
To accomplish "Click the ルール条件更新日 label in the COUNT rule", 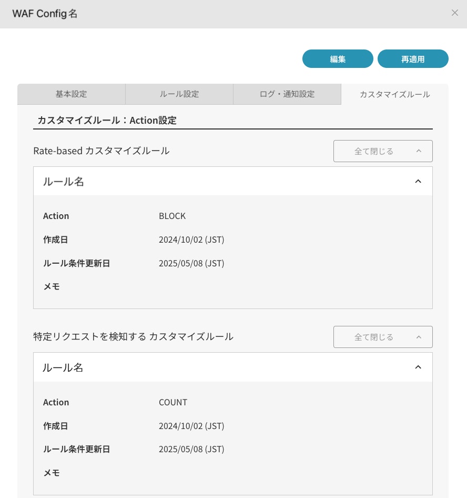I will click(76, 449).
